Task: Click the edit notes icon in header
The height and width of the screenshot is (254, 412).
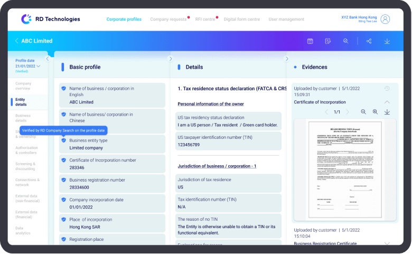Action: click(x=327, y=41)
